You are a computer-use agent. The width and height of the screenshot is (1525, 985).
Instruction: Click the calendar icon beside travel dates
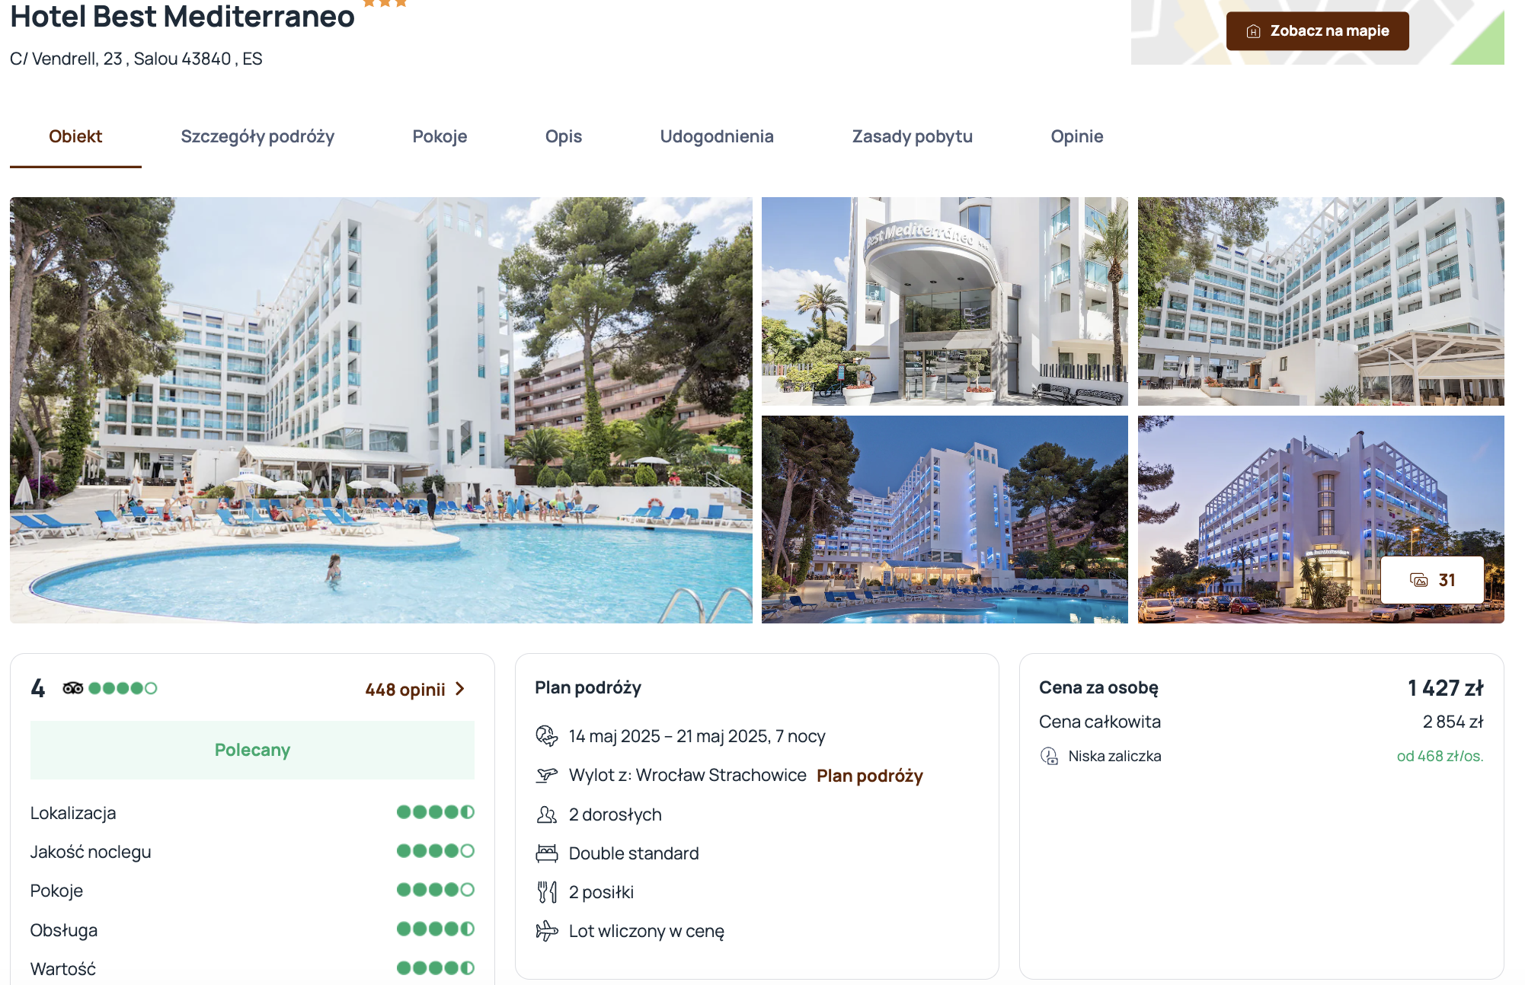pos(547,736)
